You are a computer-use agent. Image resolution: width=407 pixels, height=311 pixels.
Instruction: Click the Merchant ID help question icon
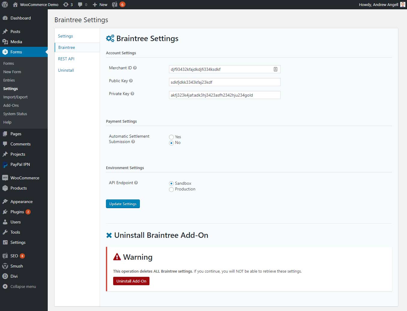[135, 68]
